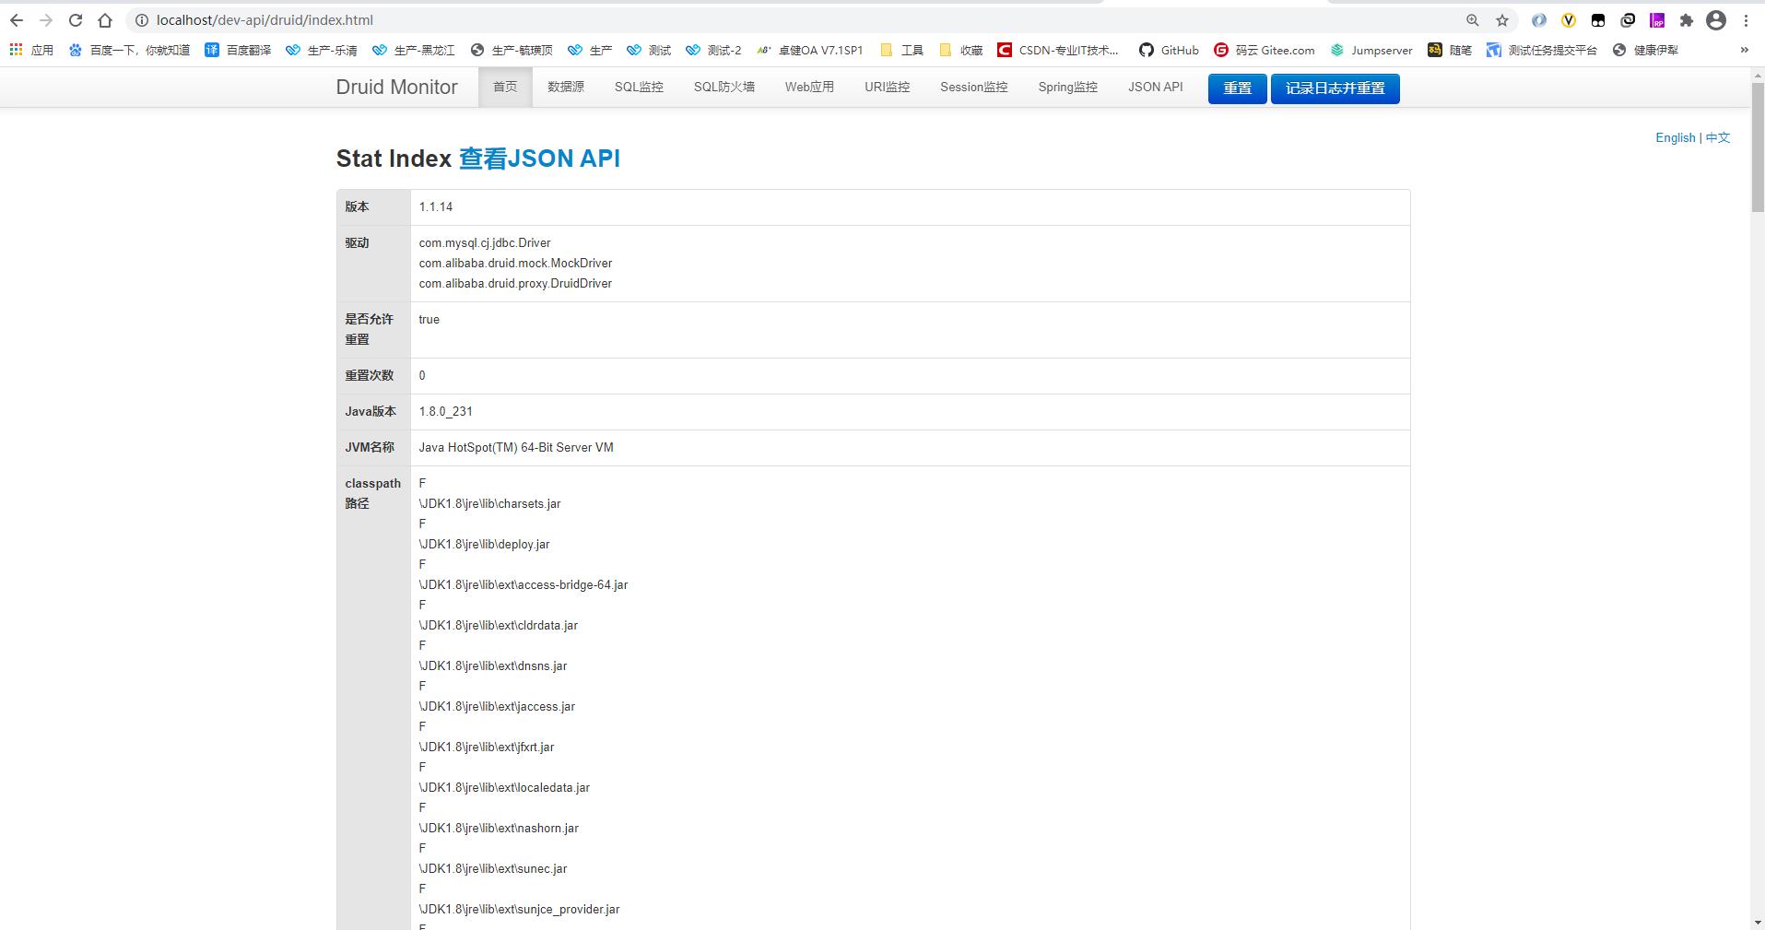Show hidden bookmarks with the overflow chevron

1744,50
